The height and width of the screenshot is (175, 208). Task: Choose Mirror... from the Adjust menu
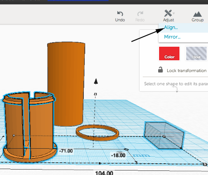tap(172, 37)
